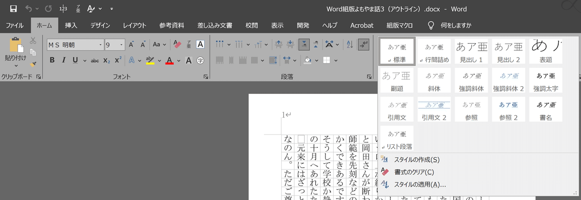Image resolution: width=581 pixels, height=200 pixels.
Task: Activate the format painter brush
Action: coord(33,64)
